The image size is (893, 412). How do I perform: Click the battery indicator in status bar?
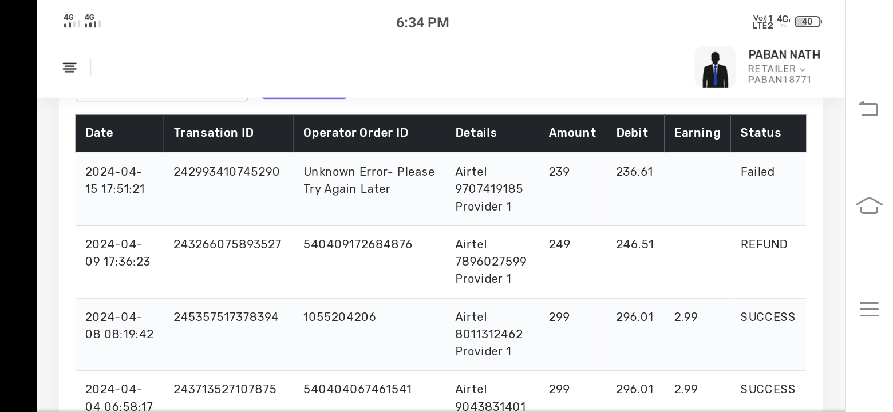pyautogui.click(x=807, y=22)
